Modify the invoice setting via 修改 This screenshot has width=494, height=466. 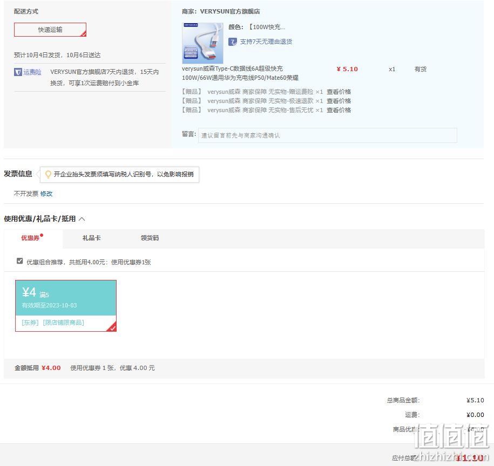[46, 194]
